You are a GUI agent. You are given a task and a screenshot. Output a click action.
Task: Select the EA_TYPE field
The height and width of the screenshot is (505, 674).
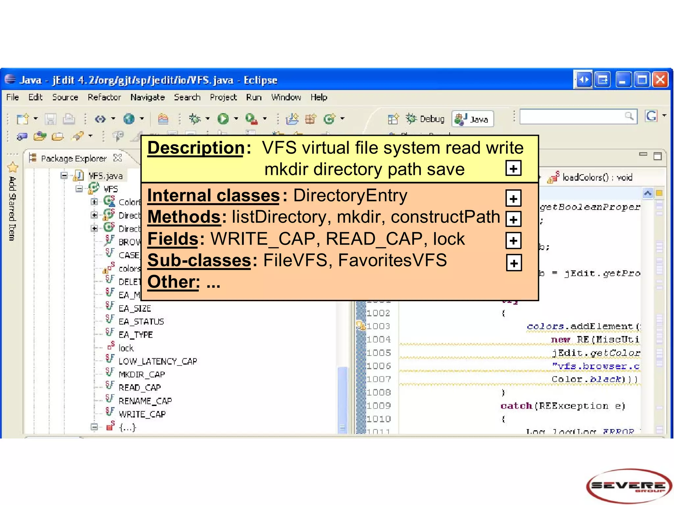[x=136, y=335]
